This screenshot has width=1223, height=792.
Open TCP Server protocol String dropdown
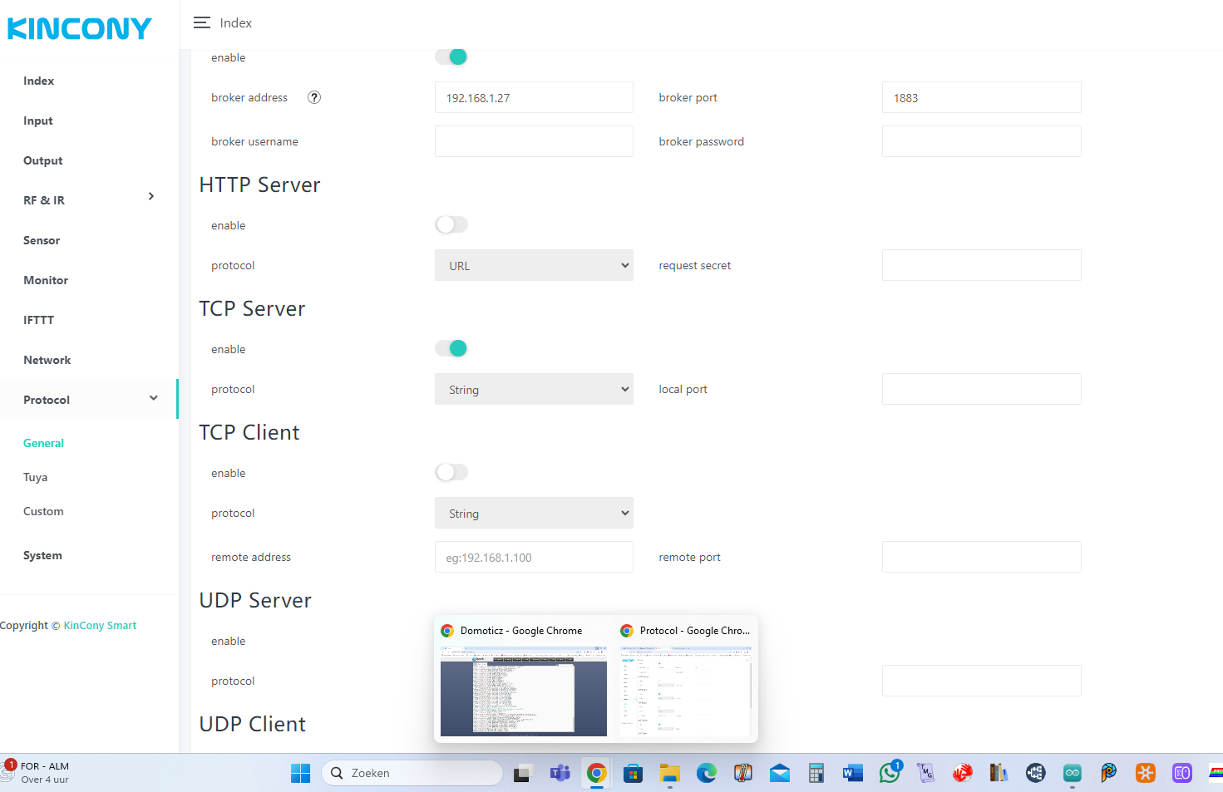point(534,390)
